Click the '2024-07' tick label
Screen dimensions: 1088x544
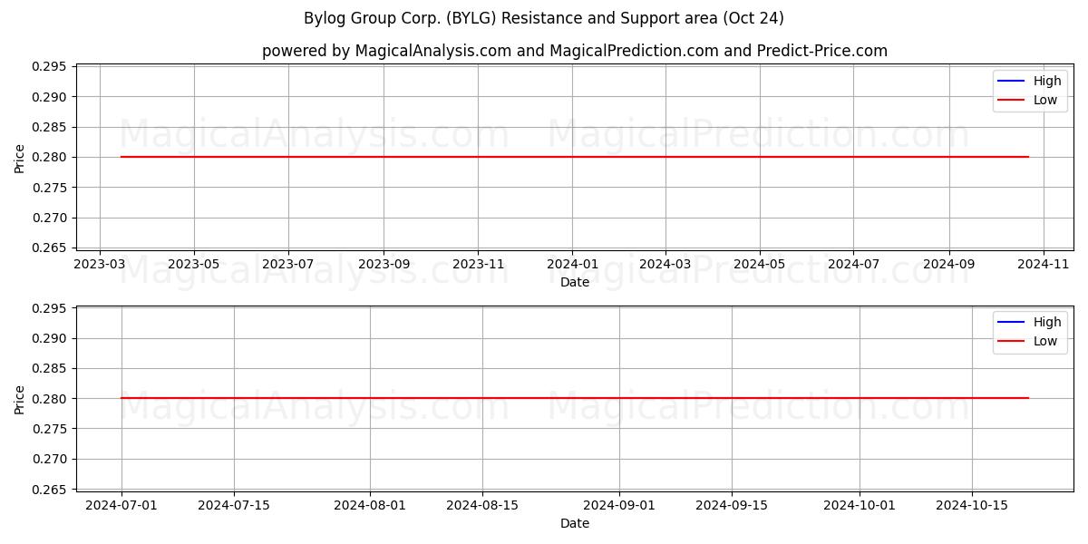(853, 264)
